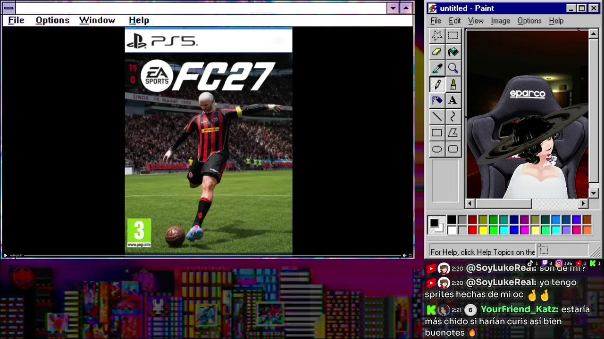Select the rectangular Select tool in Paint
Viewport: 604px width, 339px height.
point(453,35)
